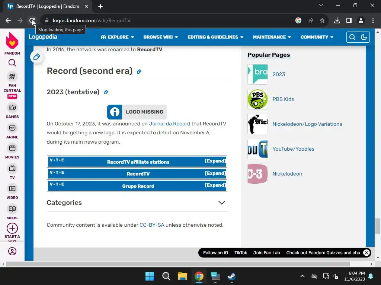381x285 pixels.
Task: Open the PBS Kids page link
Action: [x=283, y=99]
